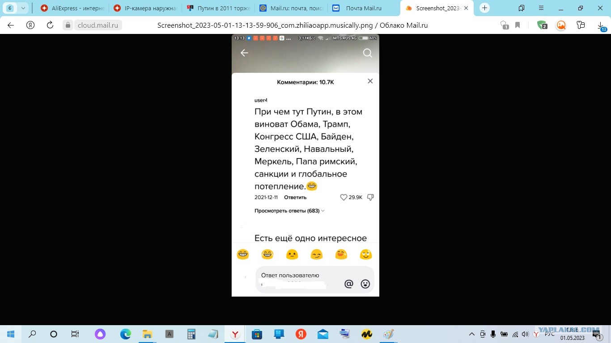
Task: Open the browser downloads arrow
Action: coord(602,26)
